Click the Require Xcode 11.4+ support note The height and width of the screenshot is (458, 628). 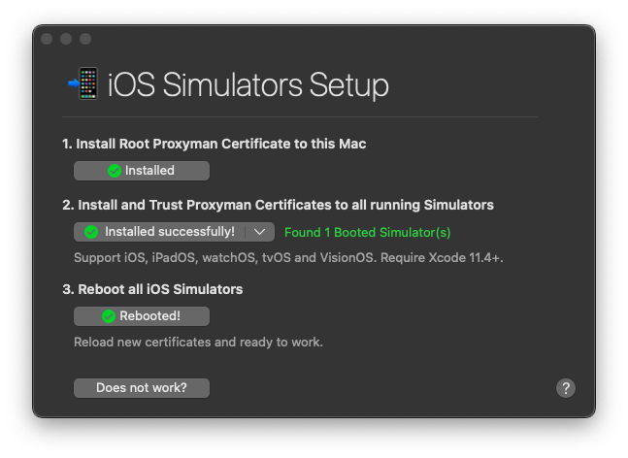[288, 257]
